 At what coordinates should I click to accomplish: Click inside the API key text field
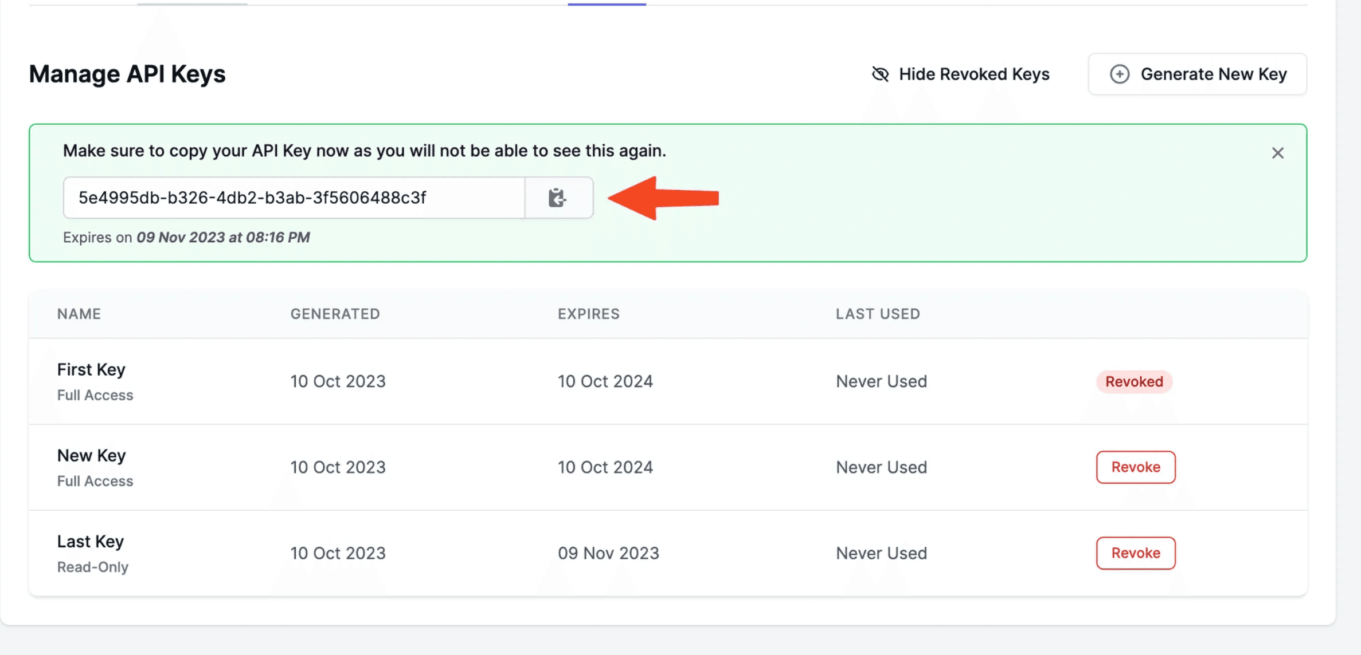point(294,198)
